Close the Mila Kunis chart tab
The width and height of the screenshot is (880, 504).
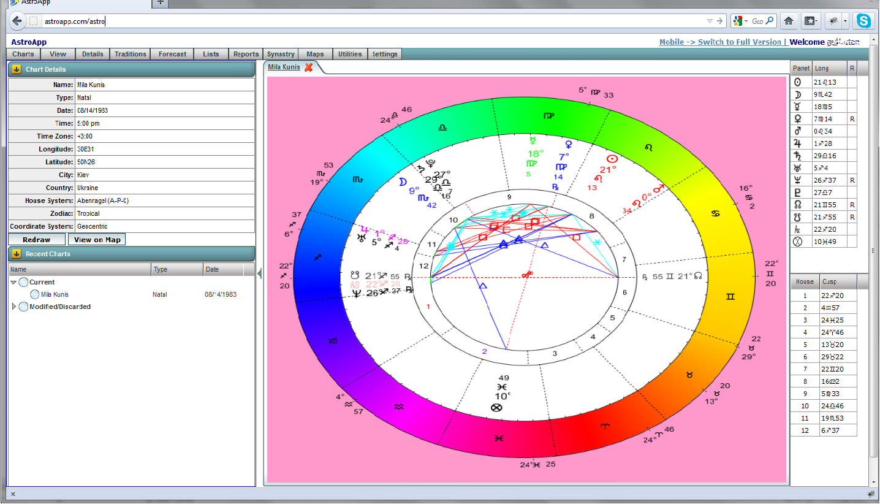click(x=308, y=67)
